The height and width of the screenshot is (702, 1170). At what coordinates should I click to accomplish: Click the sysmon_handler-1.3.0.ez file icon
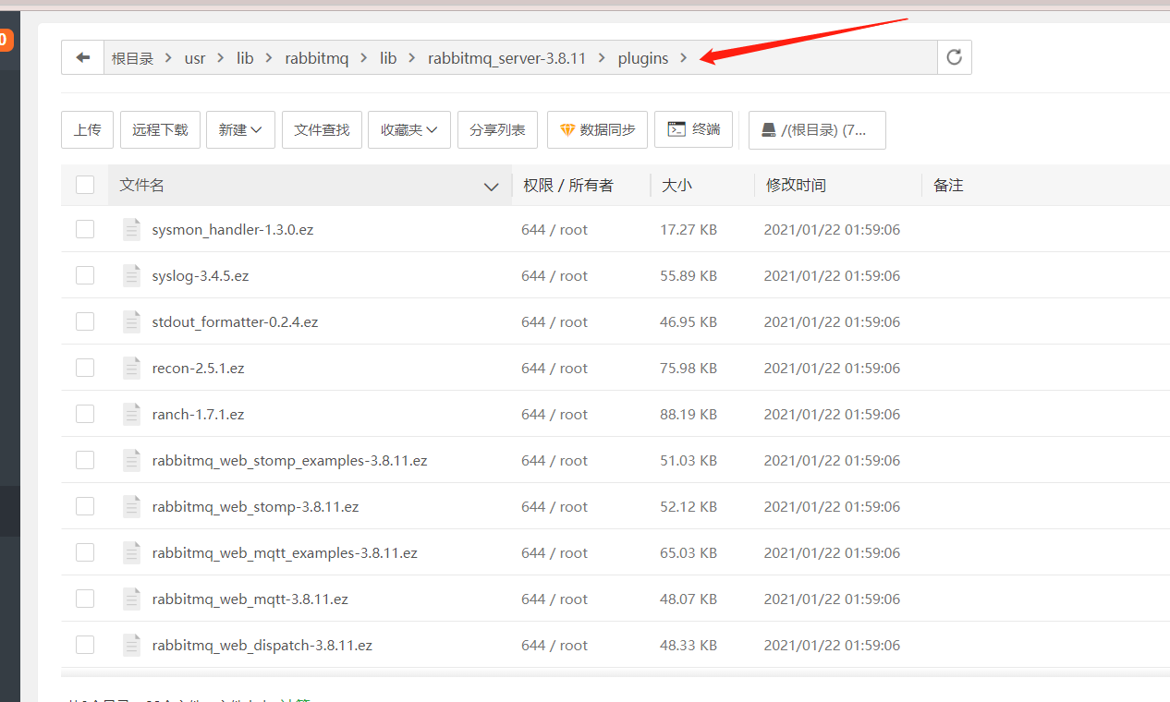coord(132,229)
